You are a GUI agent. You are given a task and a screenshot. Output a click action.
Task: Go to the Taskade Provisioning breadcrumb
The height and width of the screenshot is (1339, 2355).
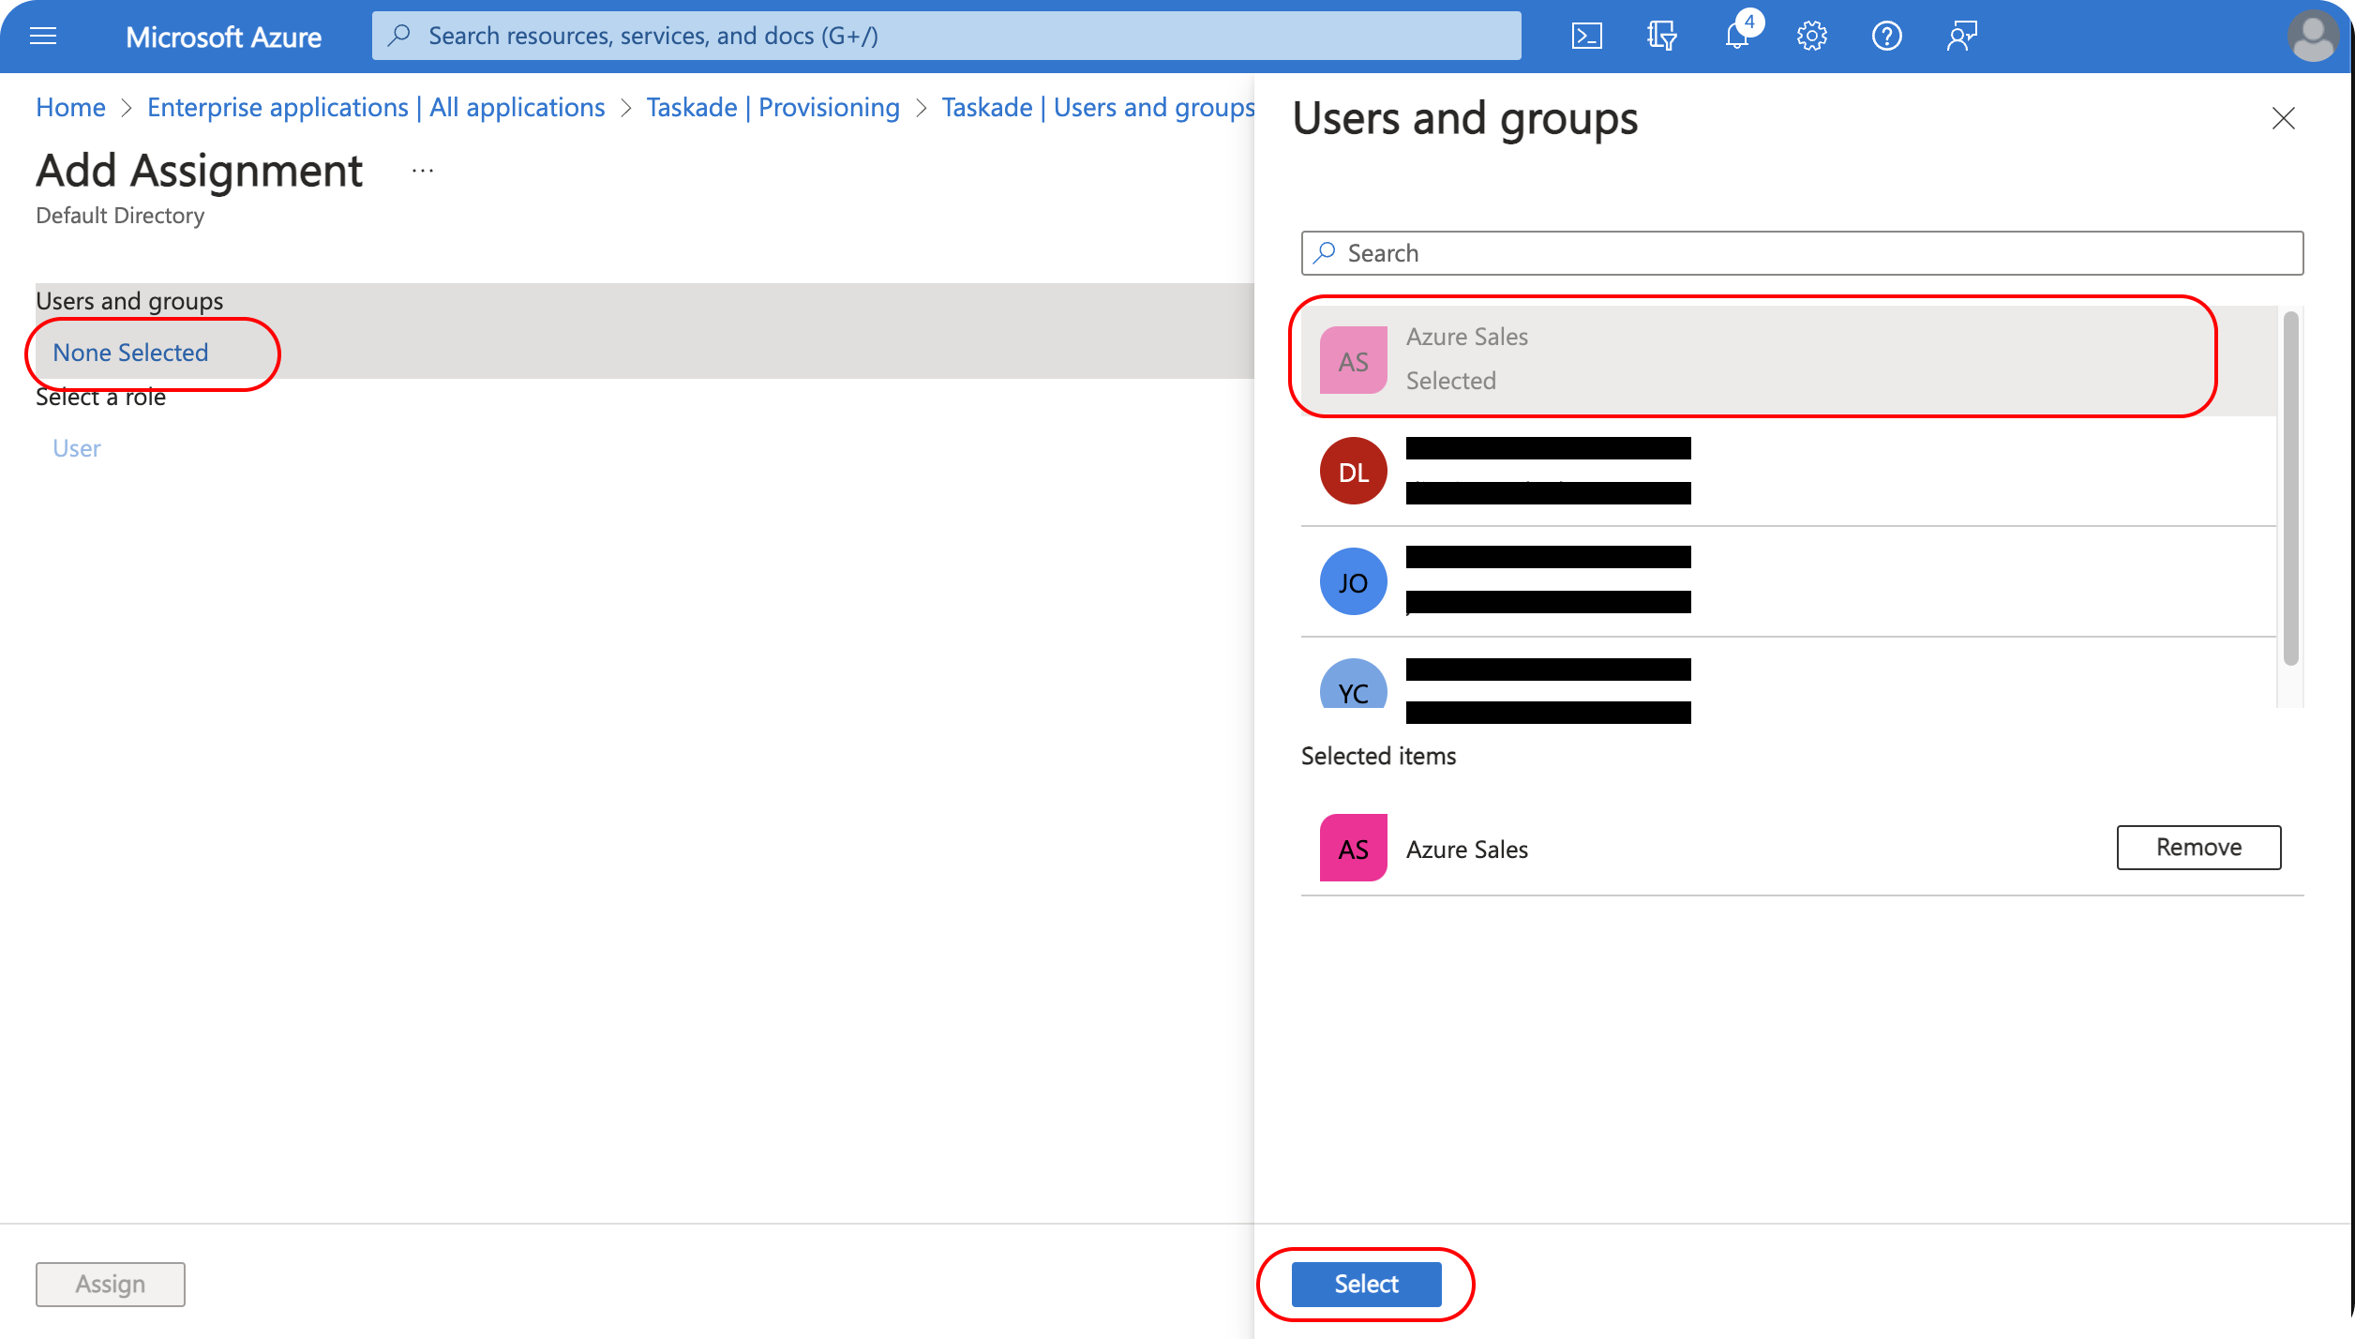tap(772, 108)
